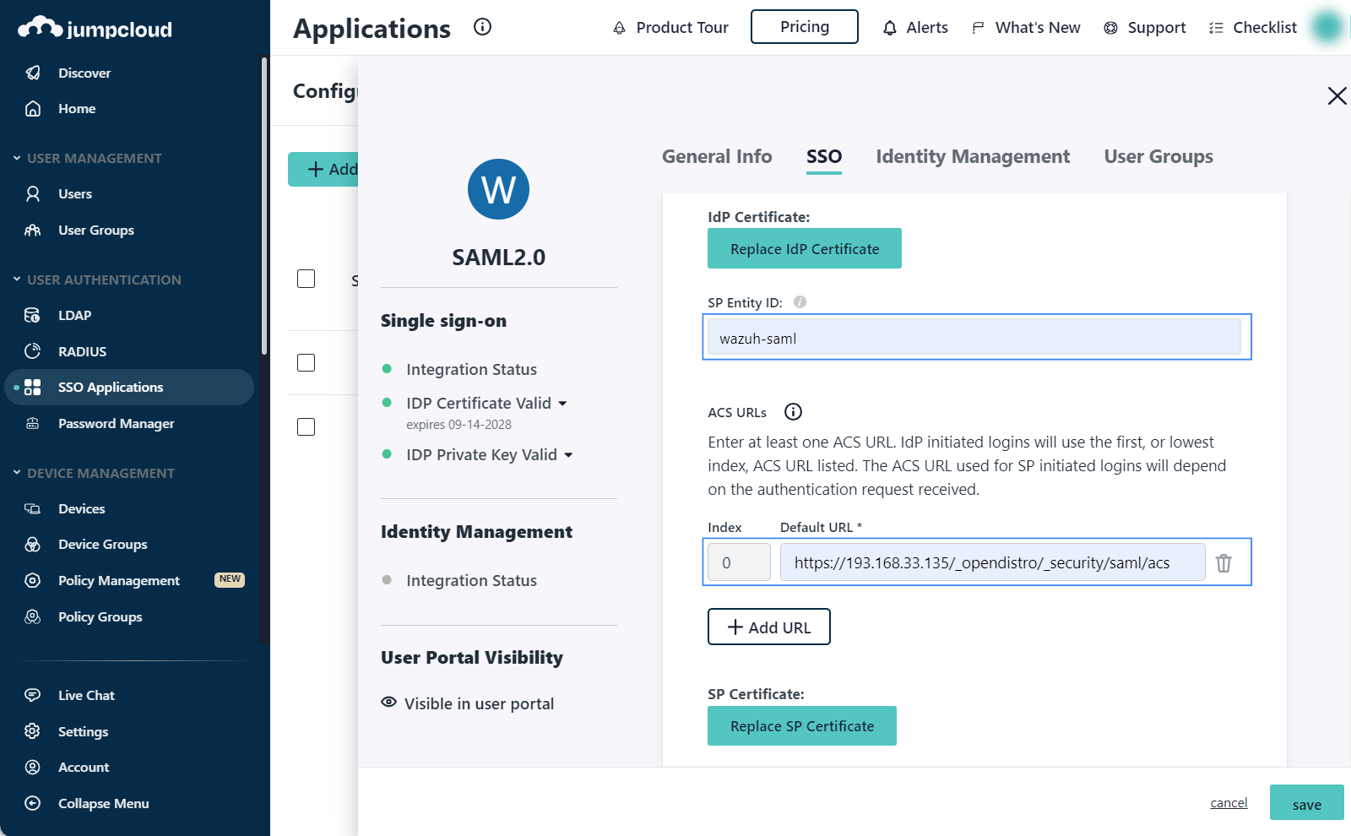1351x836 pixels.
Task: Switch to the General Info tab
Action: click(x=716, y=157)
